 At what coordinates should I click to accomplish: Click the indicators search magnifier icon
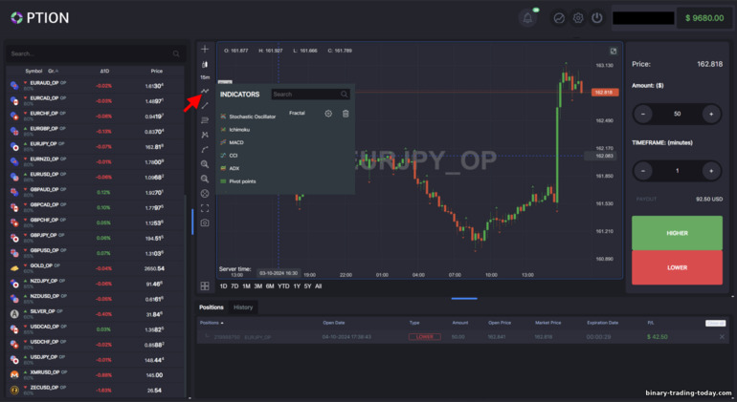pos(344,95)
